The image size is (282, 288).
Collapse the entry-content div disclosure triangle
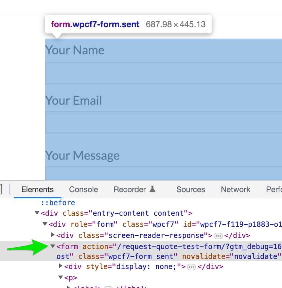[37, 213]
